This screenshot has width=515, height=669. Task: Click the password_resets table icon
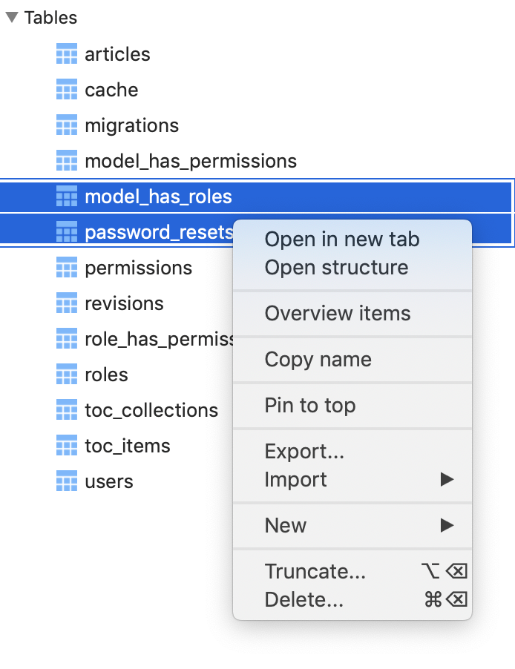tap(65, 231)
